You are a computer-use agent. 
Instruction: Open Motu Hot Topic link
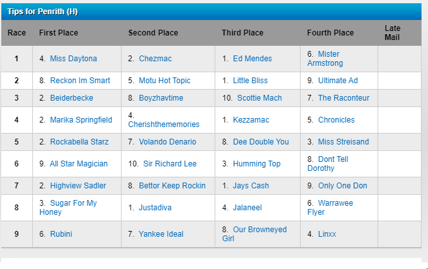[164, 81]
